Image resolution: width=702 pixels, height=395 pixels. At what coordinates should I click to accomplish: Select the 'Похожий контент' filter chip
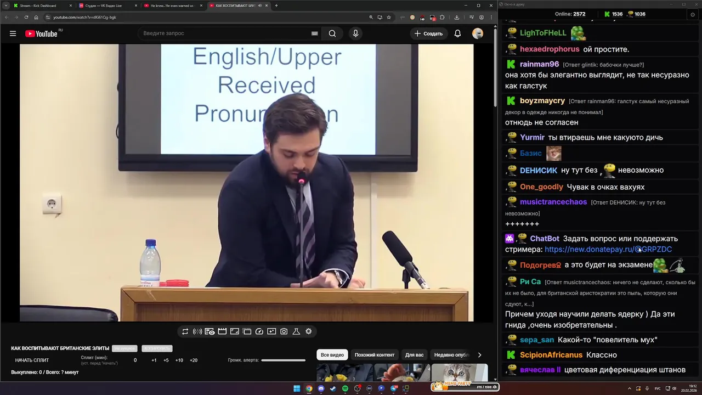point(375,355)
